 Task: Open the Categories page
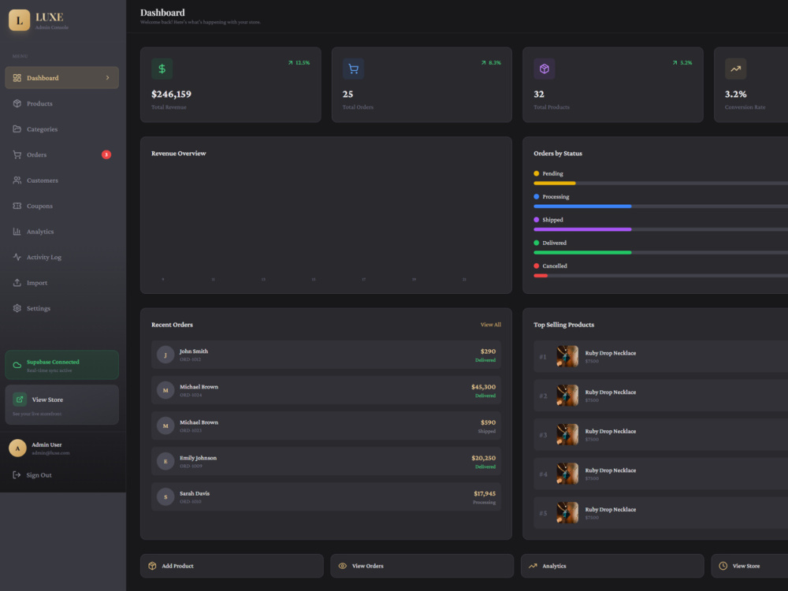[x=61, y=129]
